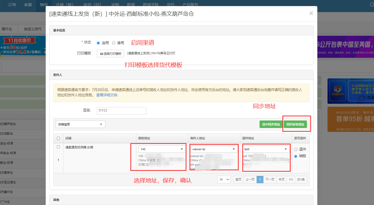
Task: Open 订单 in the top navigation
Action: (x=12, y=5)
